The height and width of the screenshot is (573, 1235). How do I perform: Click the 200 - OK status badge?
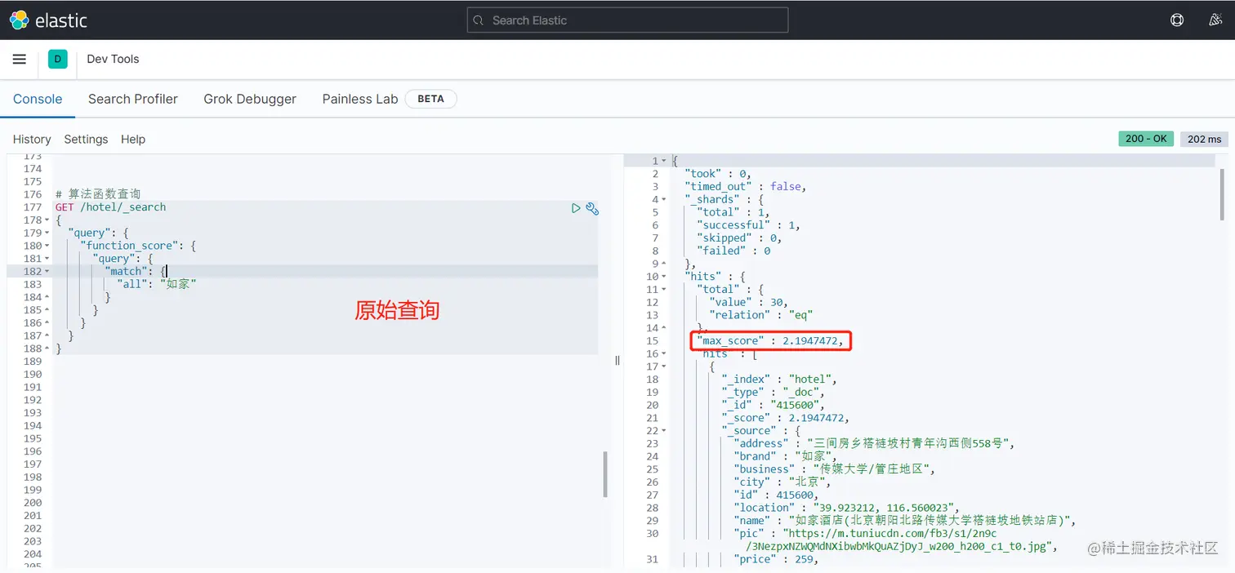1147,139
